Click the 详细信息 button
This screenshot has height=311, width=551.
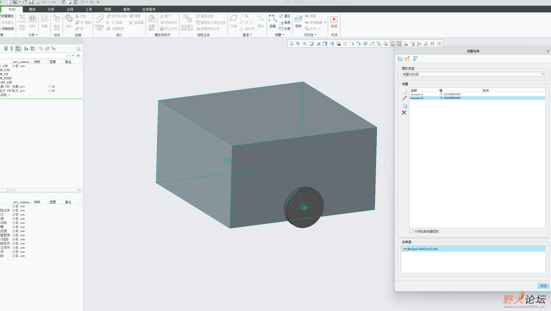(x=7, y=29)
